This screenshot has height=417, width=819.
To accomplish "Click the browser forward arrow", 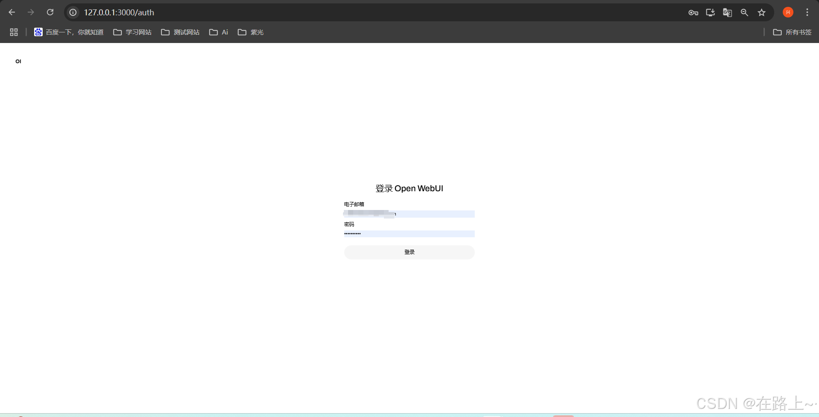I will [31, 12].
